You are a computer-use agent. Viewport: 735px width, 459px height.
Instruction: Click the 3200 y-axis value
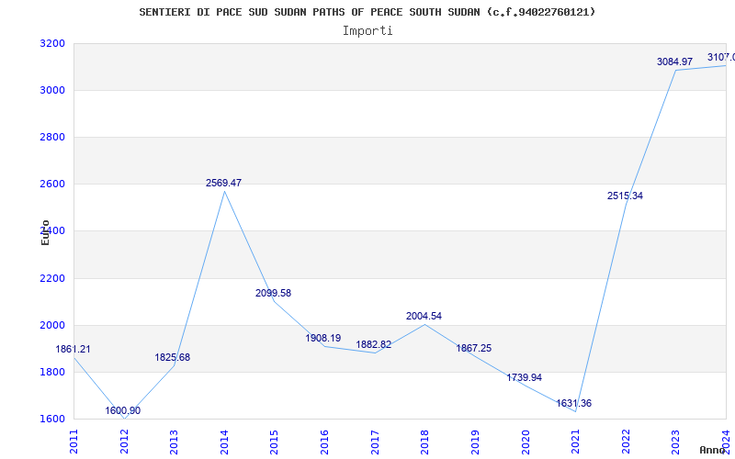tap(52, 44)
